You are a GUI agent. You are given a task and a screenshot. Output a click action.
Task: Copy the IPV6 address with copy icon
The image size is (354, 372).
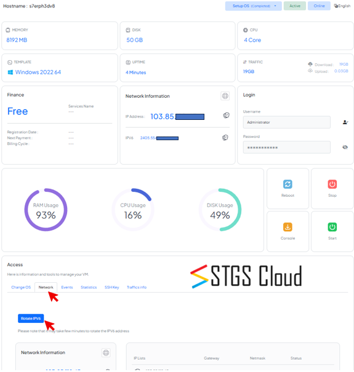click(x=225, y=138)
